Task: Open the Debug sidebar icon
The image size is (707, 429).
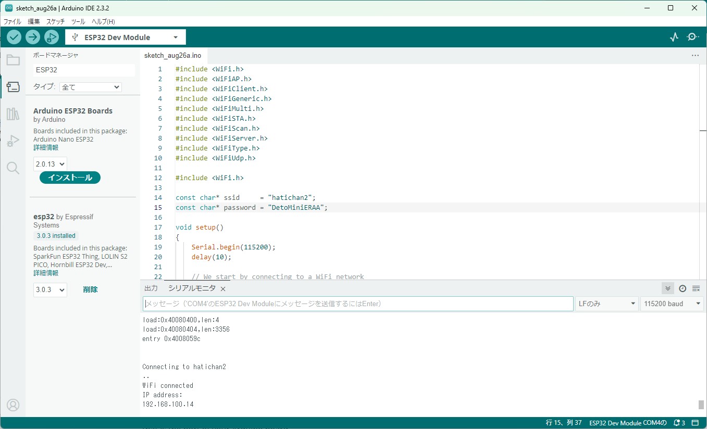Action: point(13,141)
